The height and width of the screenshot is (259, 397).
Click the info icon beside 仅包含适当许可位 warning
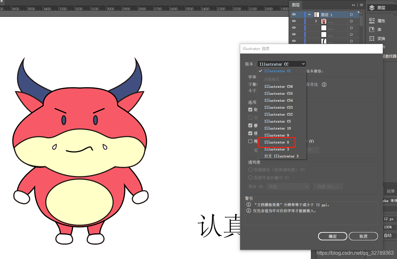[249, 211]
